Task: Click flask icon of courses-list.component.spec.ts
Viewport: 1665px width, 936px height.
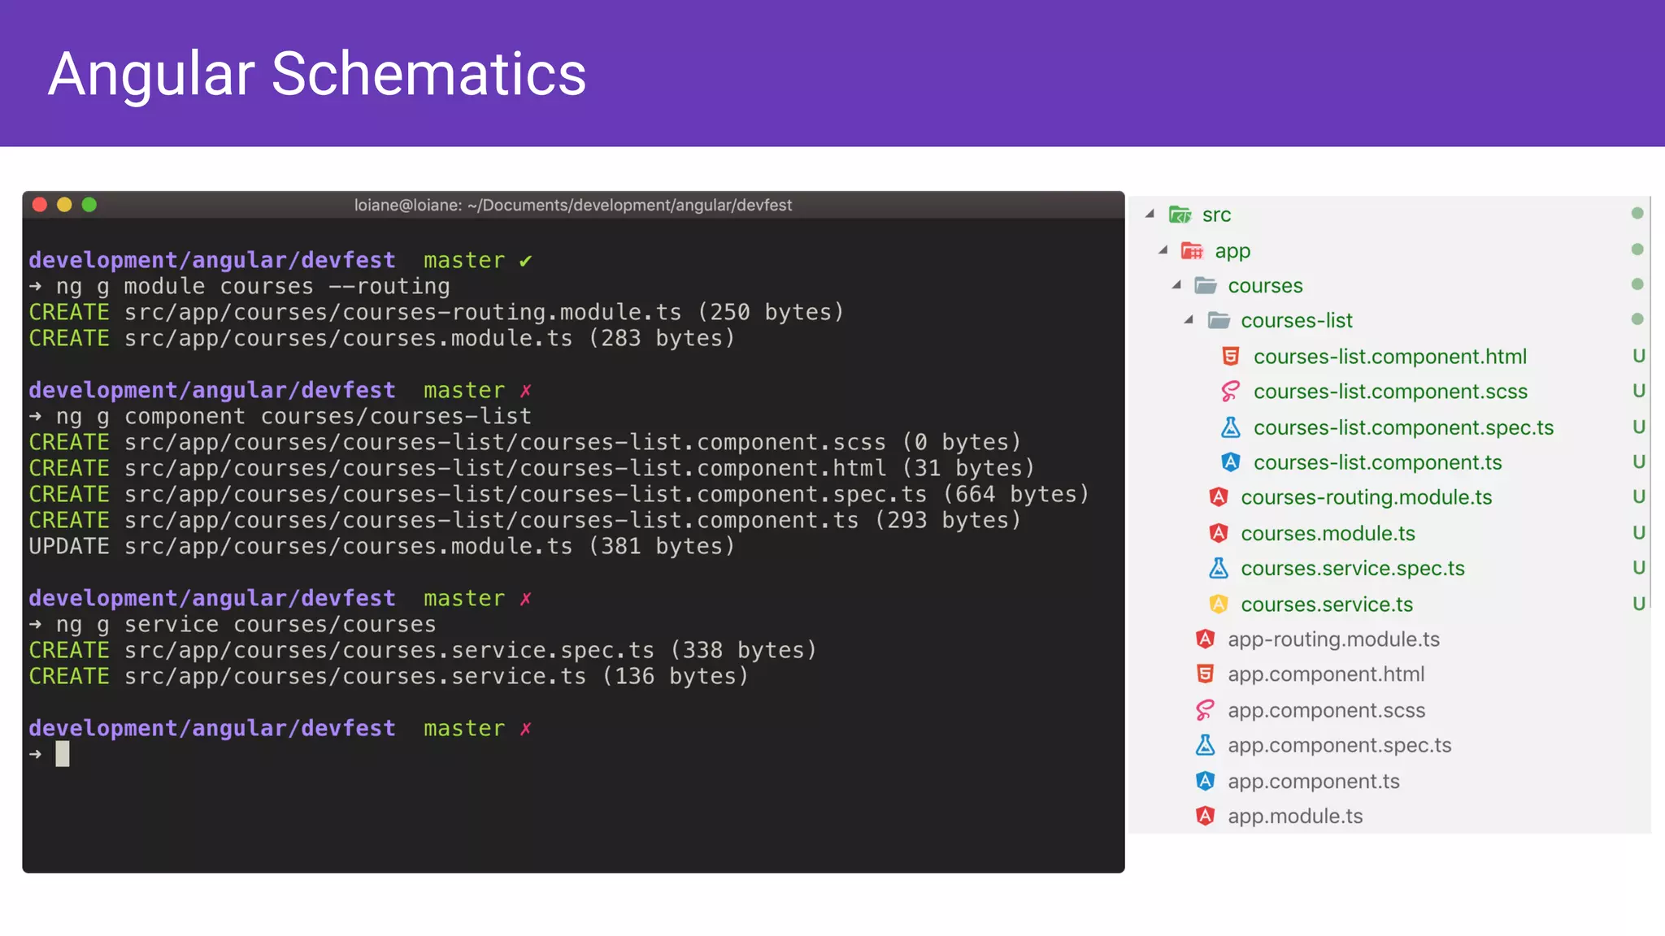Action: 1231,427
